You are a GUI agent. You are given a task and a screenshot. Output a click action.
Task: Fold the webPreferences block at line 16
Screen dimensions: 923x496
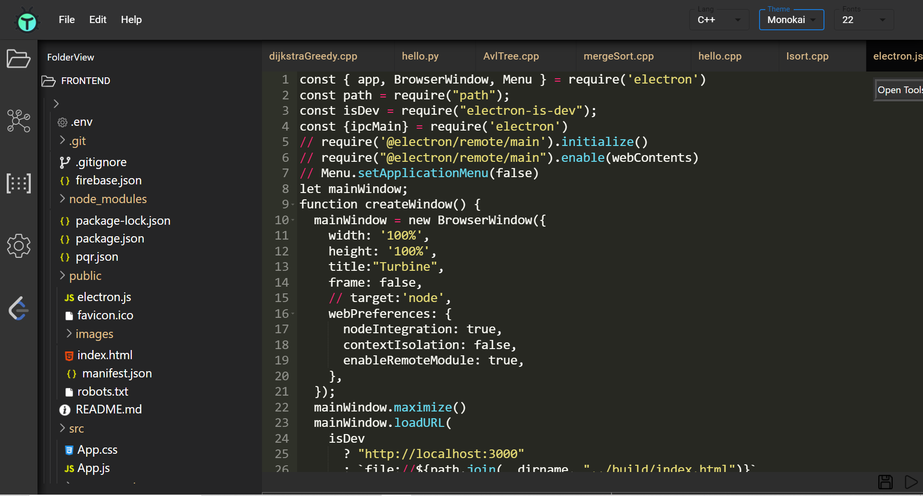coord(292,315)
